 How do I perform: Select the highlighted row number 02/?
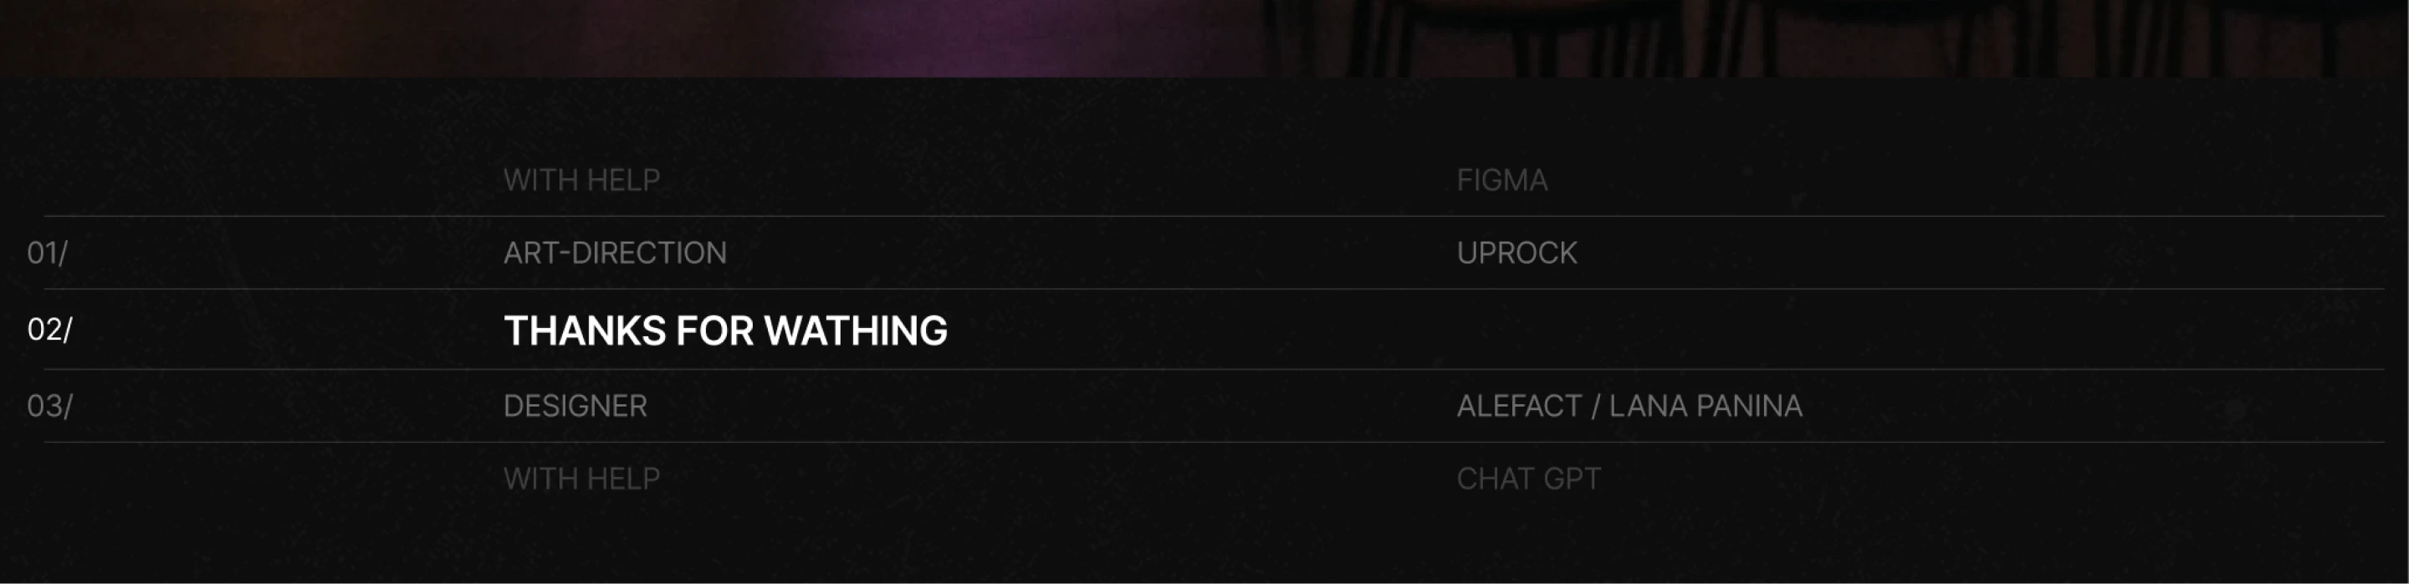[x=49, y=330]
